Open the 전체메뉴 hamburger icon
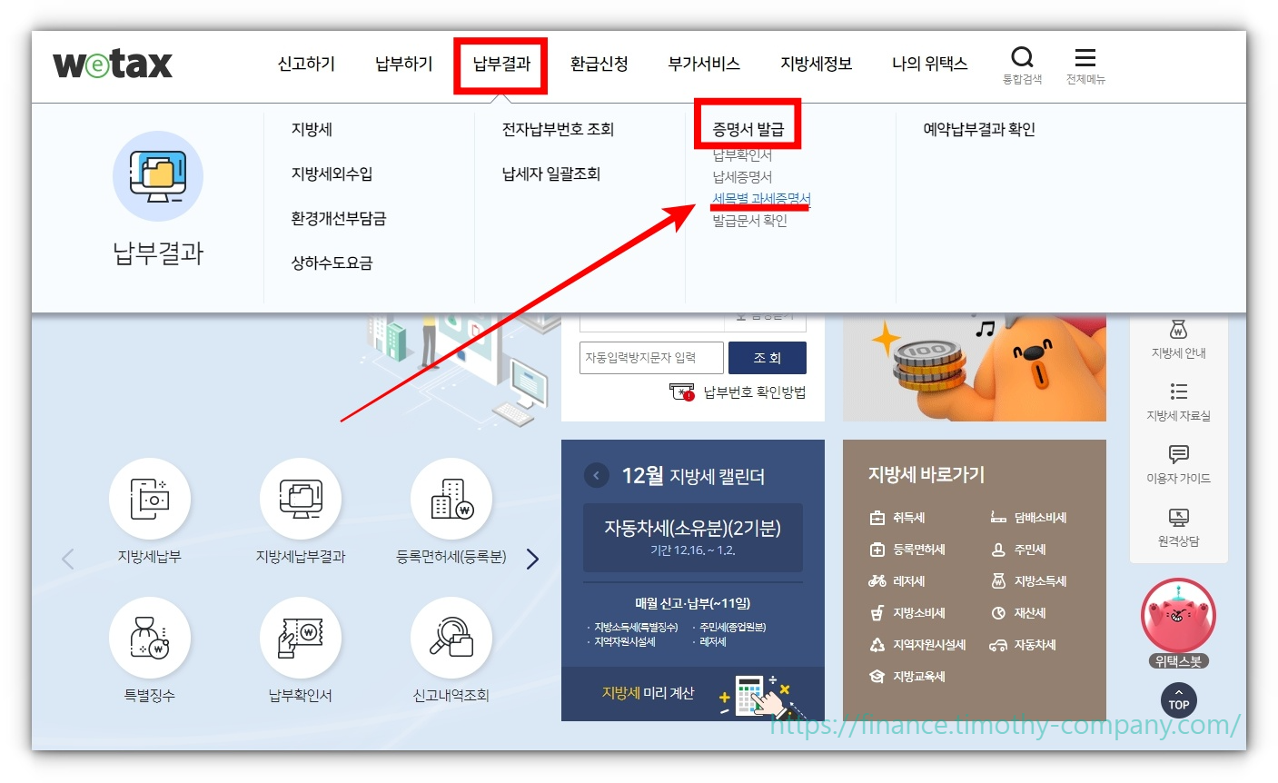This screenshot has height=783, width=1278. (x=1085, y=56)
